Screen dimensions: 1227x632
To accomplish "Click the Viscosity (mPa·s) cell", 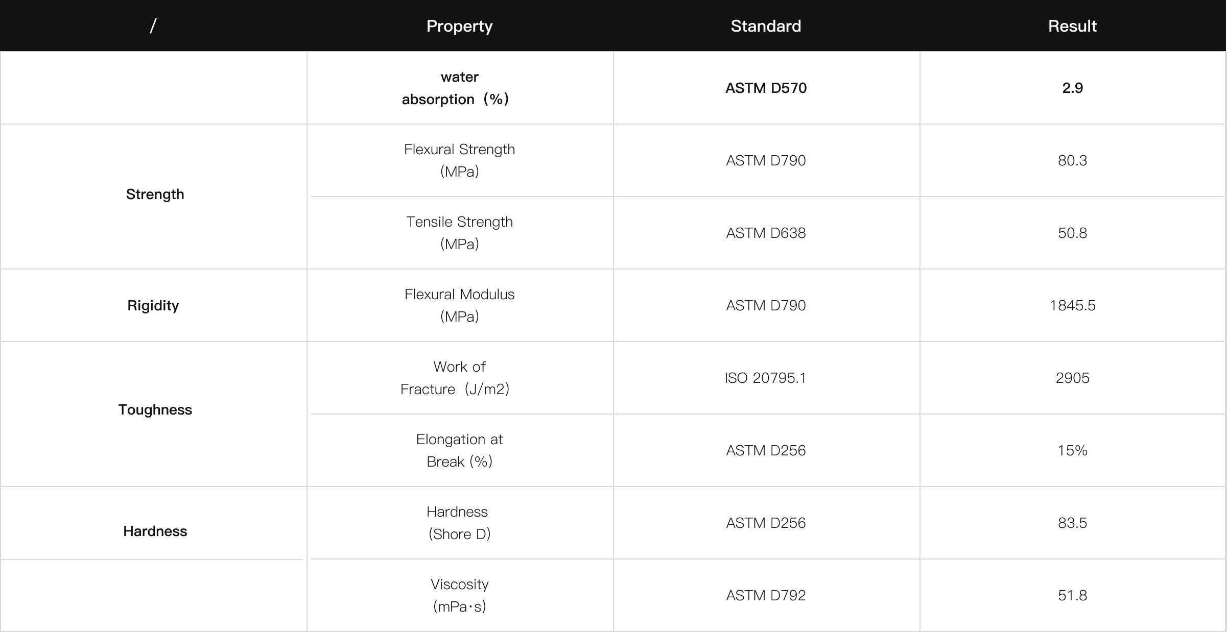I will coord(459,595).
